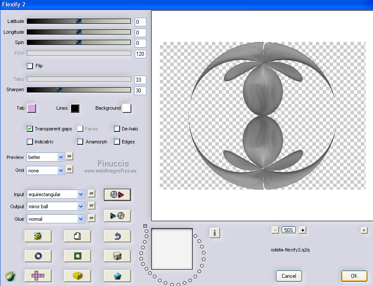The height and width of the screenshot is (286, 373).
Task: Click the Spin value field
Action: point(140,43)
